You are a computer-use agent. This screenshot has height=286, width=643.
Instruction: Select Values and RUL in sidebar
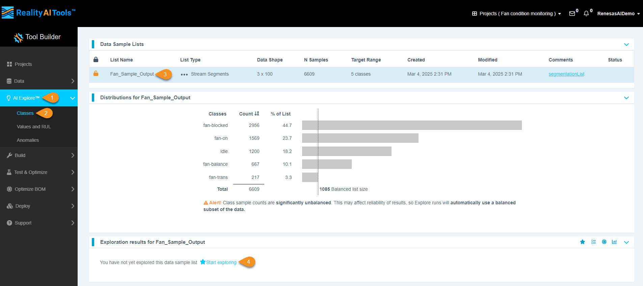point(34,127)
